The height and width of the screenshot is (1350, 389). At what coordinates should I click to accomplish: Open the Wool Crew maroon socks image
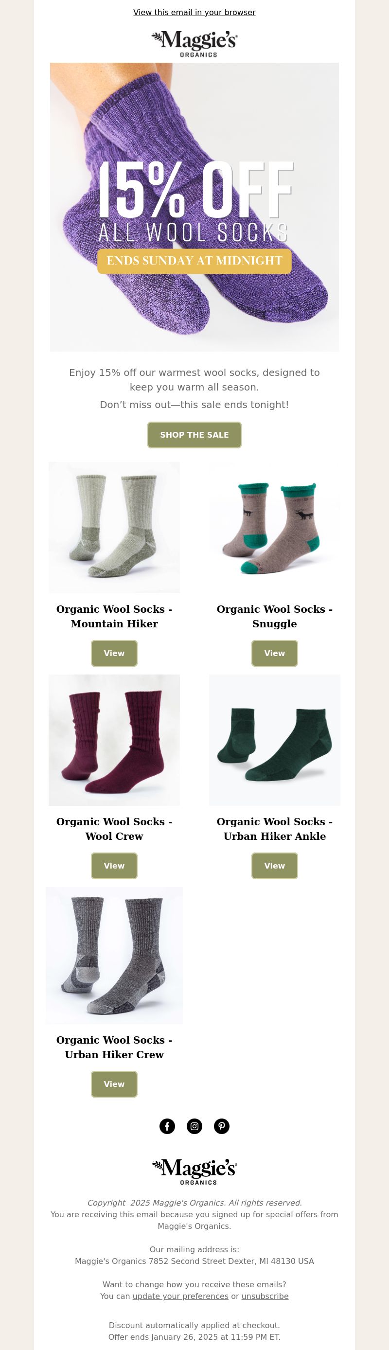tap(114, 740)
